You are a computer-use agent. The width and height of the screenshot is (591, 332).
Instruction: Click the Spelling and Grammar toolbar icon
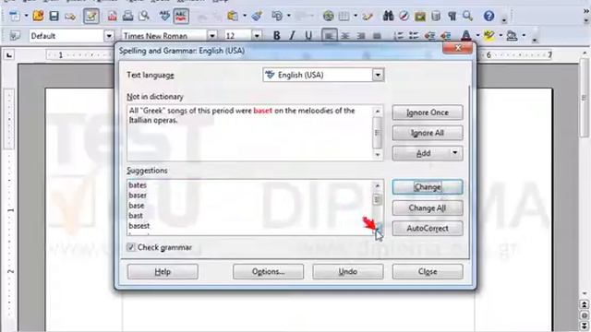pos(164,16)
